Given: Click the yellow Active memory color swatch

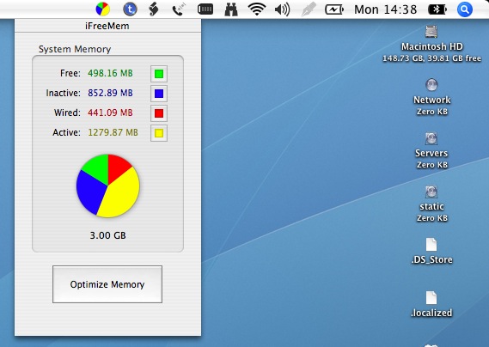Looking at the screenshot, I should [159, 133].
